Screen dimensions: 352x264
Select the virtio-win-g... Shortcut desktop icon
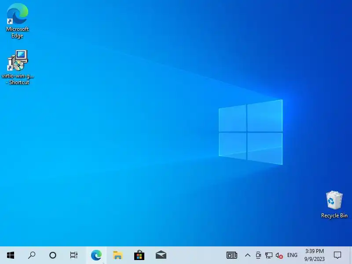pyautogui.click(x=18, y=67)
